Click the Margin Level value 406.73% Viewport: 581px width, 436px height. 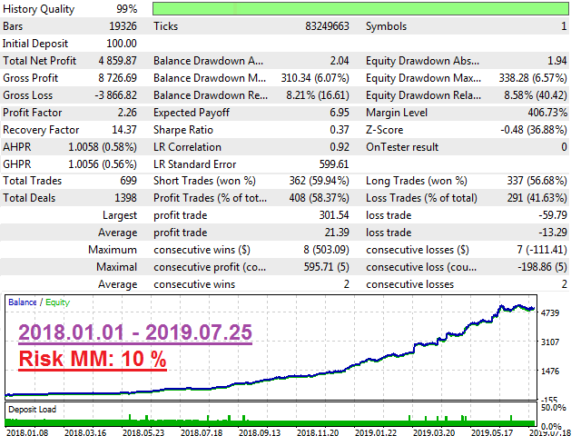coord(547,113)
